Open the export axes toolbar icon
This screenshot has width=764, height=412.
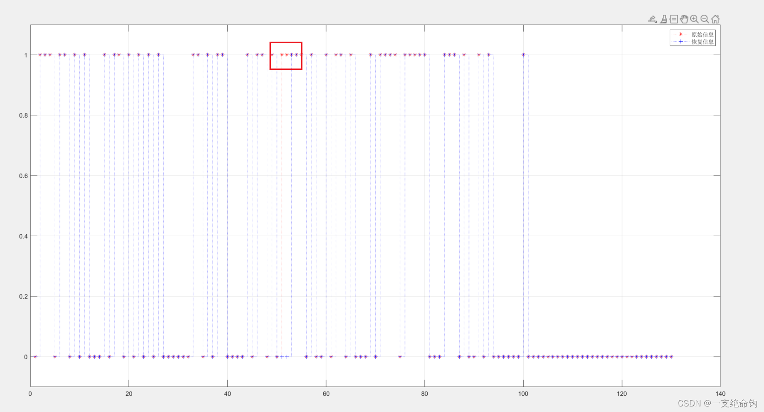tap(653, 19)
